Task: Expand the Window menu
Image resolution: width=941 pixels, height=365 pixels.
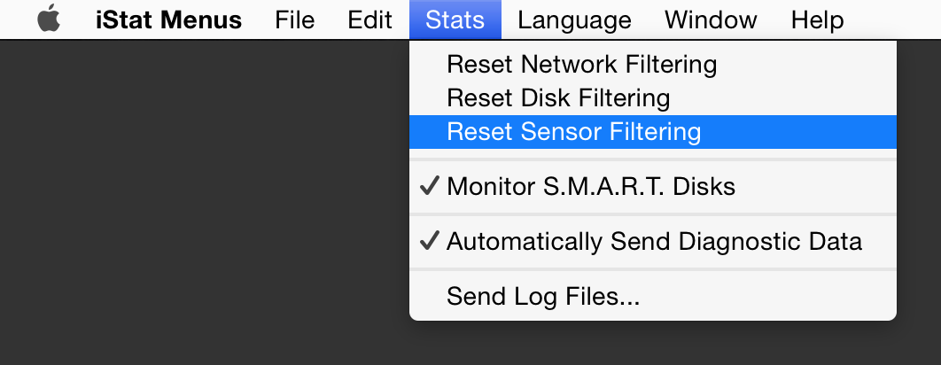Action: coord(711,19)
